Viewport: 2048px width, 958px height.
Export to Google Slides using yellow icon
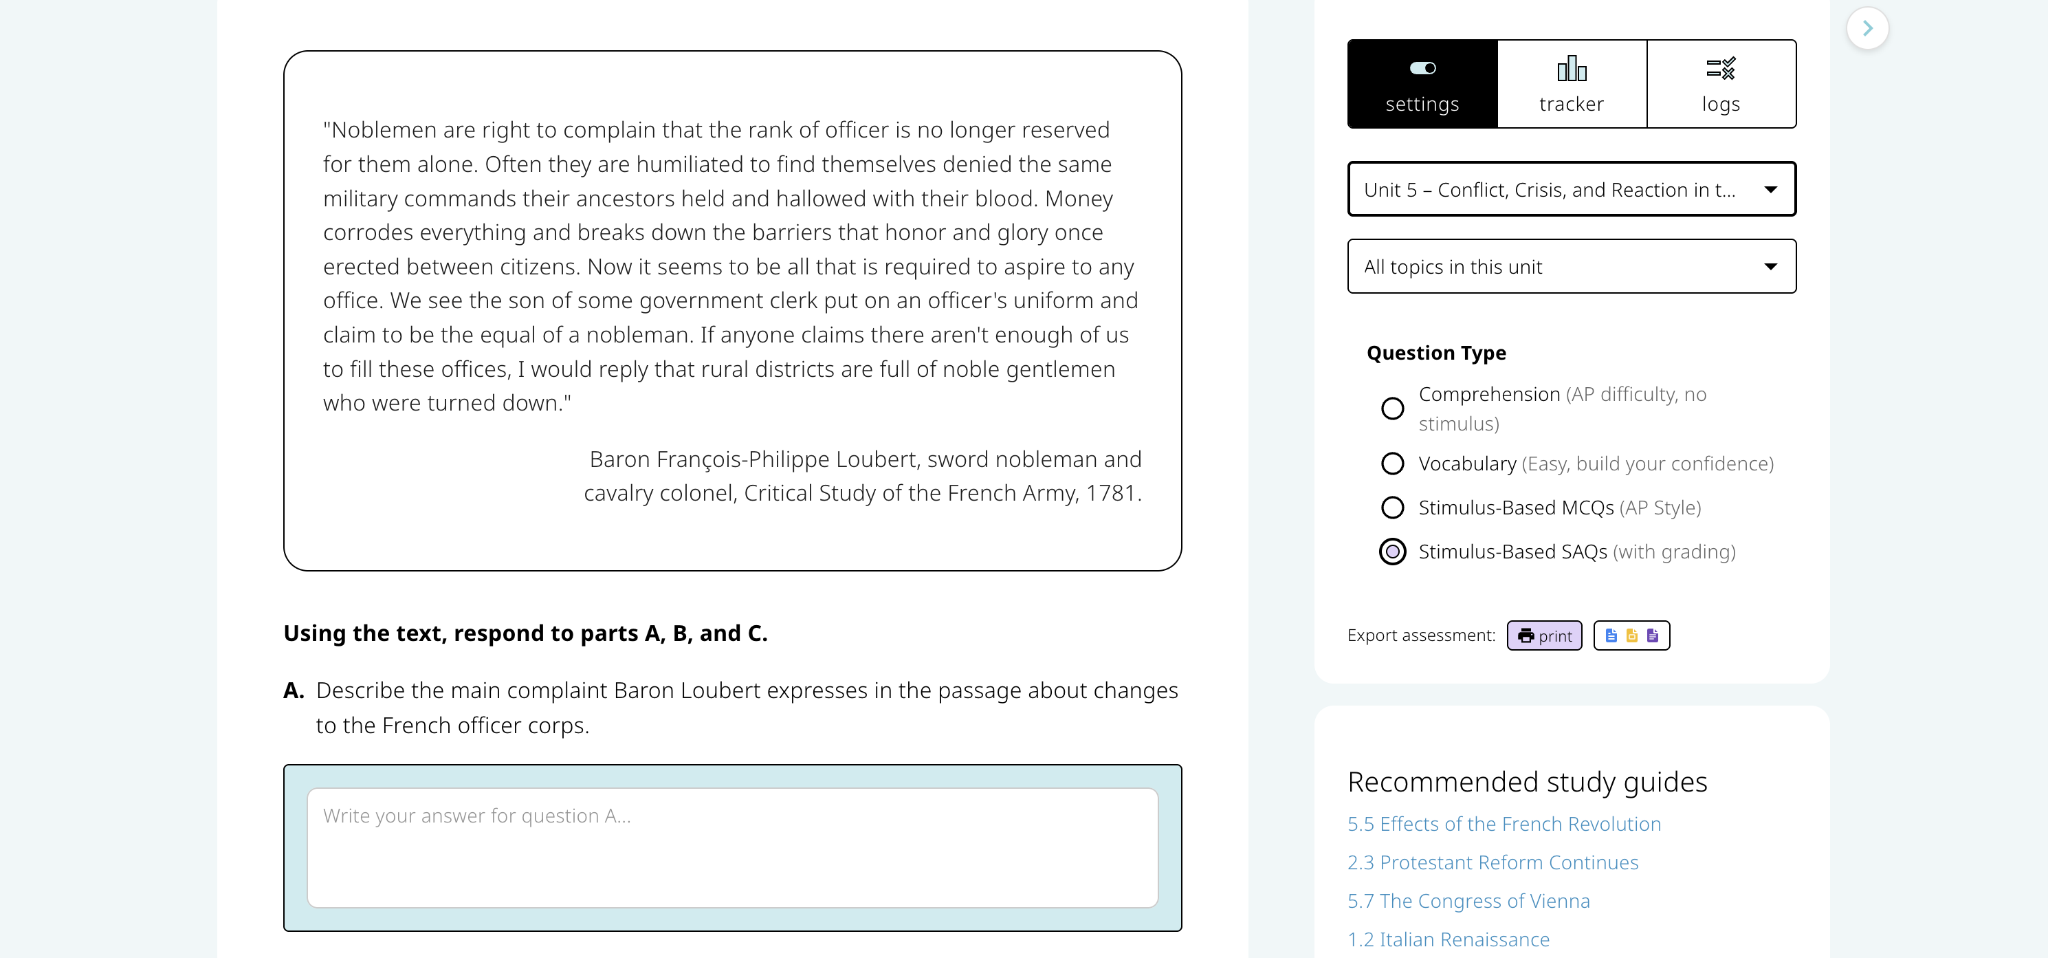[x=1631, y=635]
